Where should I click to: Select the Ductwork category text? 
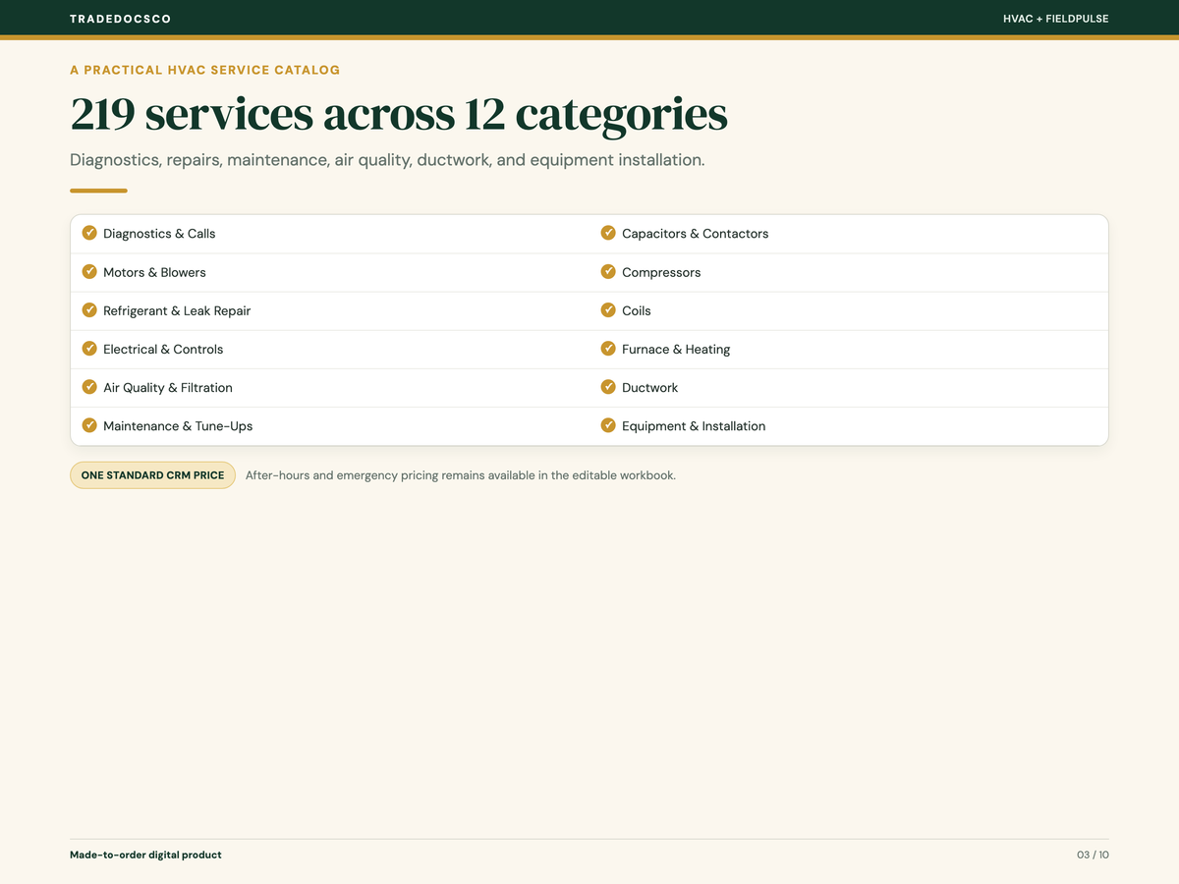(x=650, y=388)
